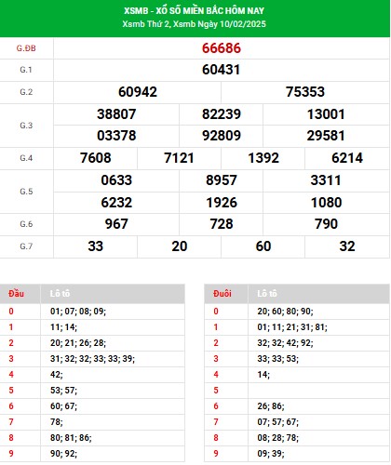The width and height of the screenshot is (391, 465).
Task: Click the Xsmb Ngày 10/02/2025 link
Action: click(220, 24)
